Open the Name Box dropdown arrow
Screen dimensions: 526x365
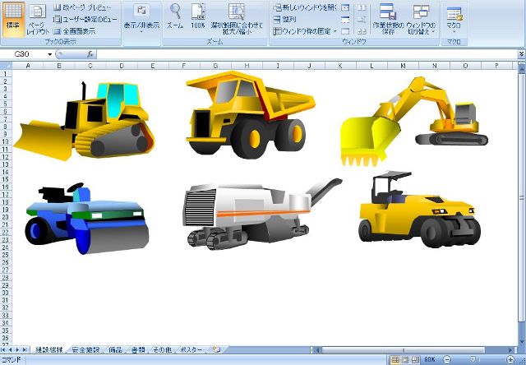tap(49, 54)
